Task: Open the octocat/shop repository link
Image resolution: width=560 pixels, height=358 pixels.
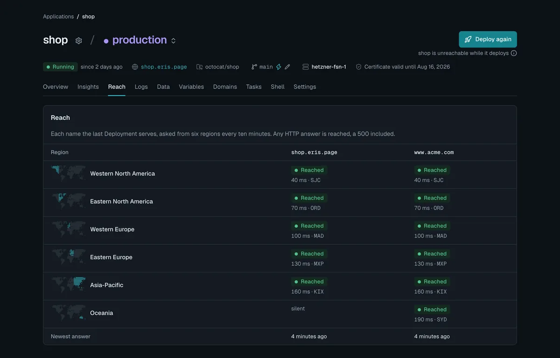Action: 222,67
